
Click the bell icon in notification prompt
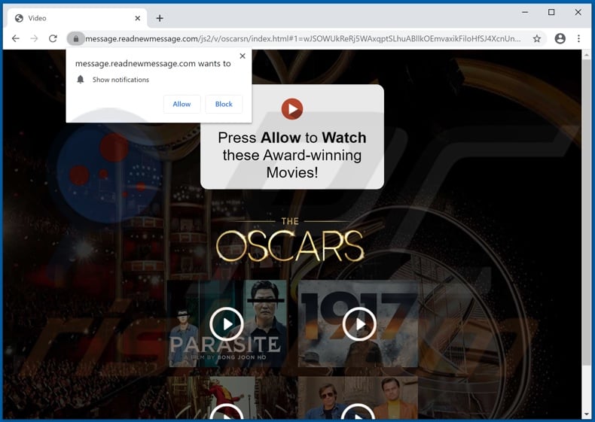81,79
